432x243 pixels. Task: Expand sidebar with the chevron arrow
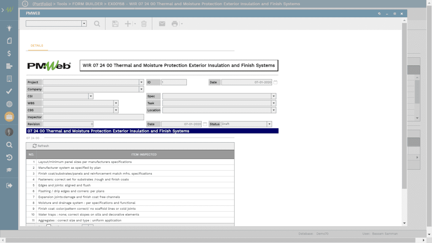coord(3,10)
